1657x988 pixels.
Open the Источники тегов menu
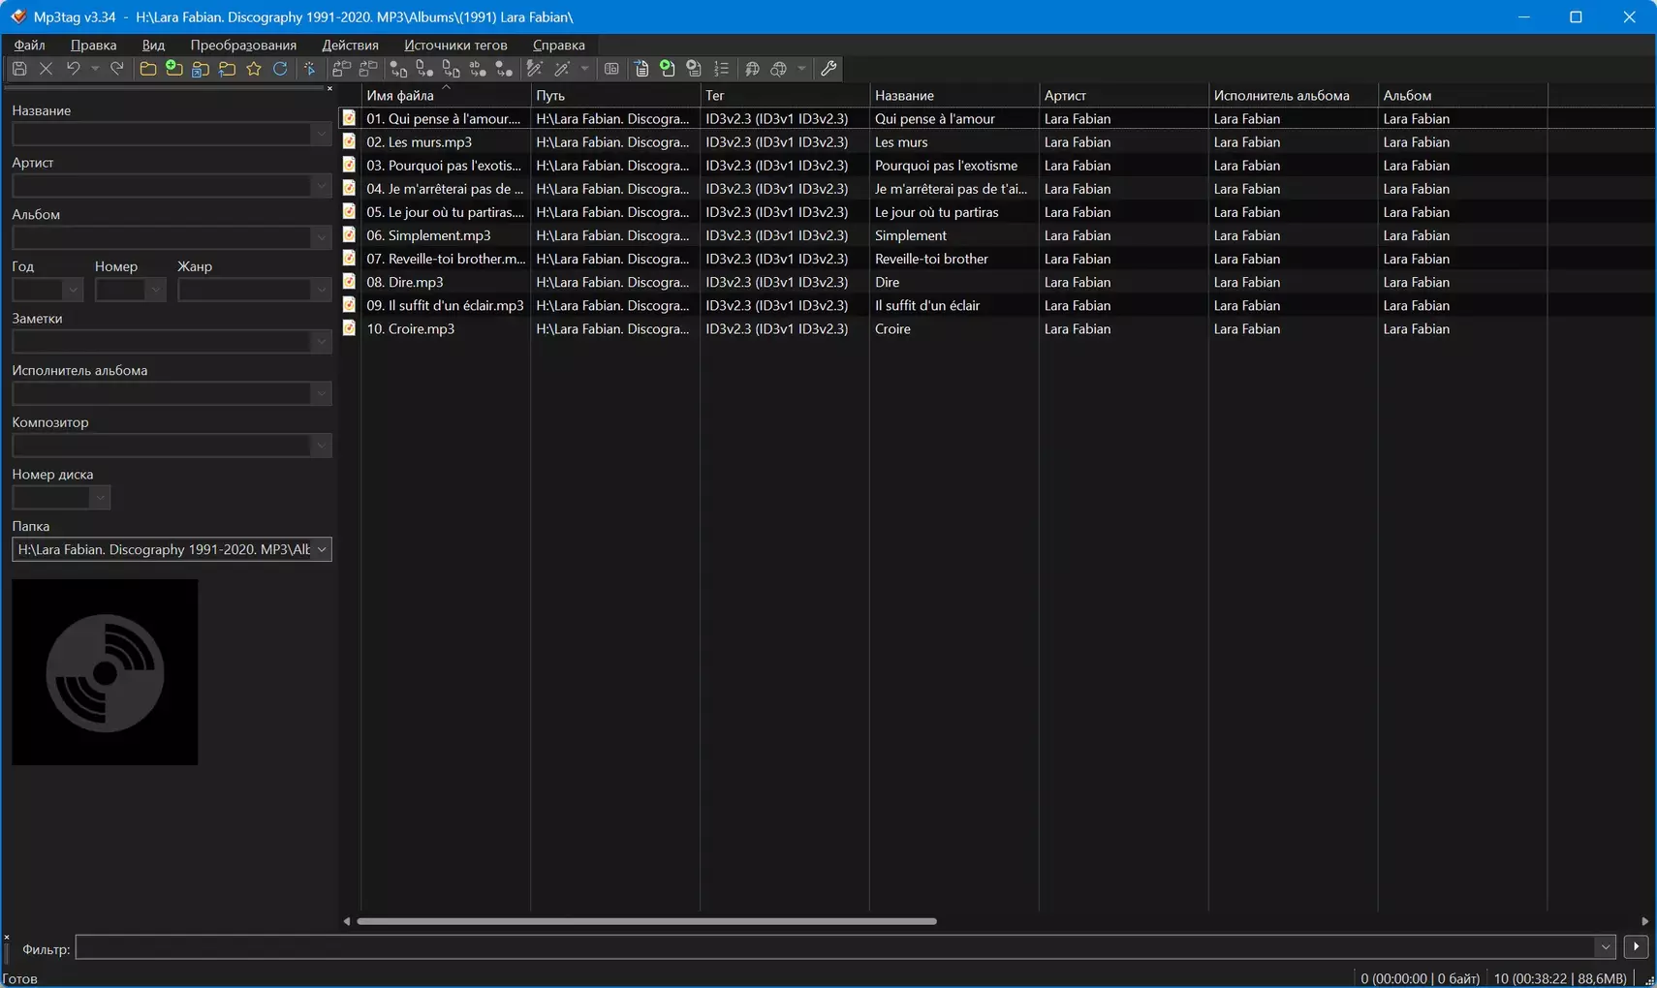(455, 45)
